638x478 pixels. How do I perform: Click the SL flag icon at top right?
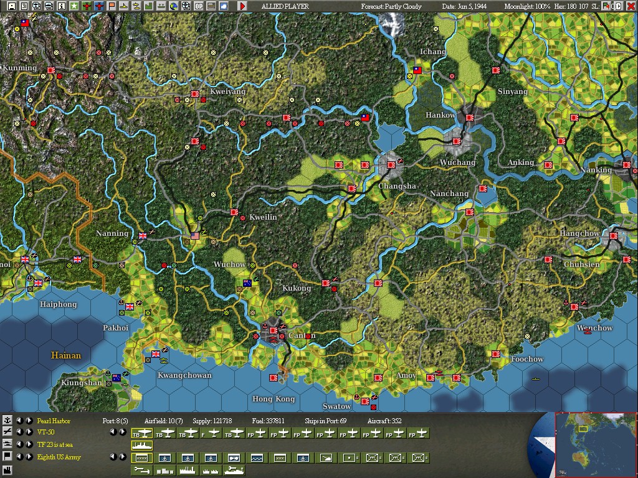tap(606, 6)
